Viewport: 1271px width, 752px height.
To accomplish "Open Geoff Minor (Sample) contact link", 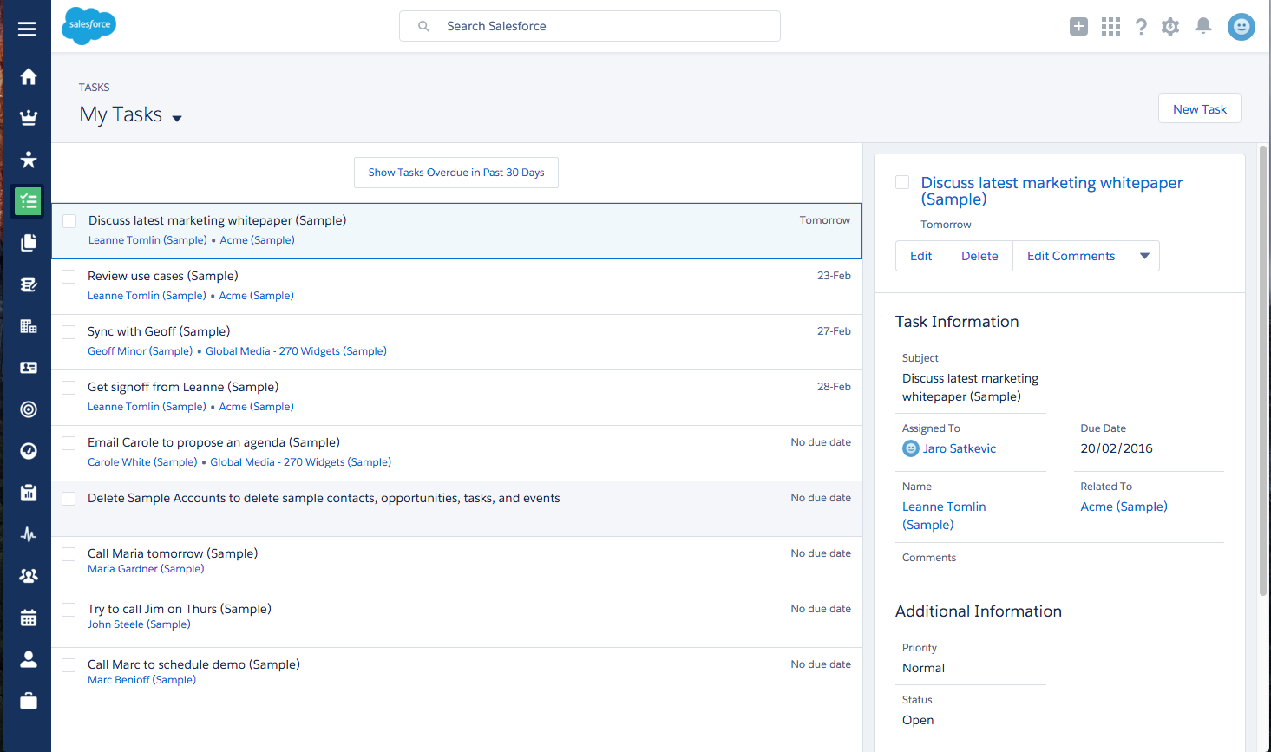I will 140,351.
